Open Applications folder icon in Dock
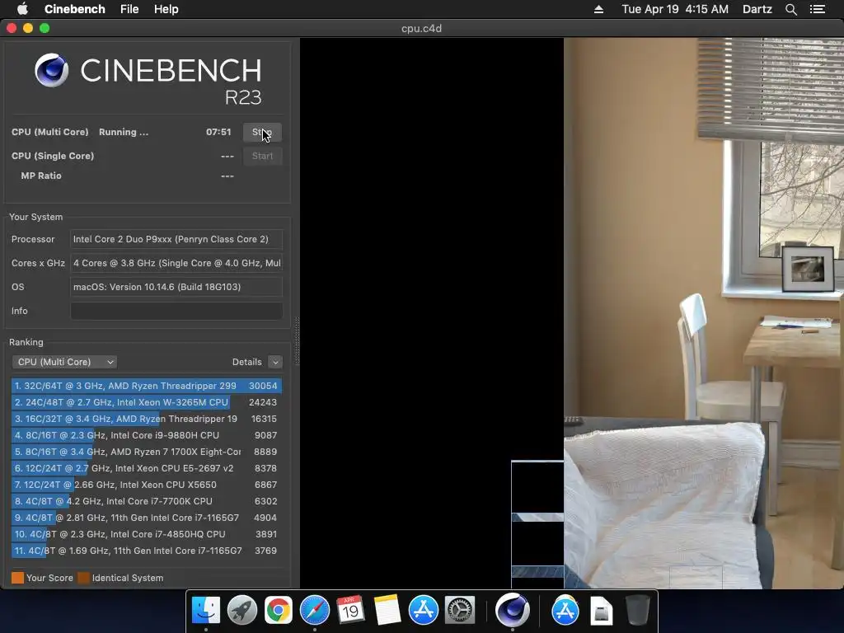 point(565,611)
